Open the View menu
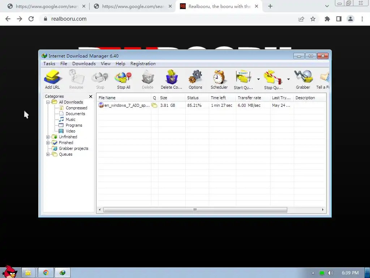The height and width of the screenshot is (278, 370). [x=106, y=64]
